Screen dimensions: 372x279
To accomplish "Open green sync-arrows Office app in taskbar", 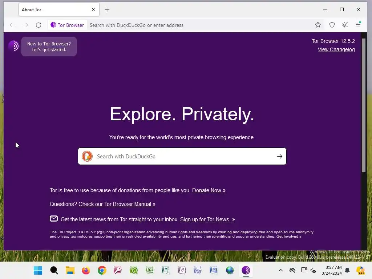I will [134, 270].
